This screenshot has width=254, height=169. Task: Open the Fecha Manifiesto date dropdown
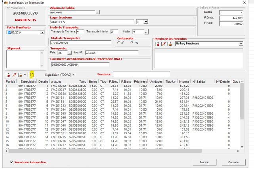42,33
